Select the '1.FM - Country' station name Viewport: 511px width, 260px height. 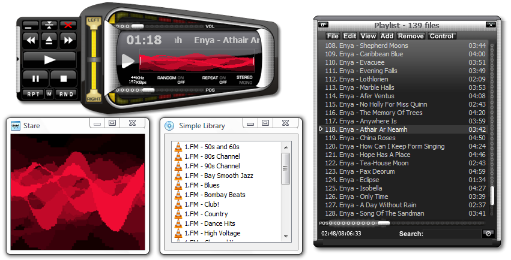(206, 214)
